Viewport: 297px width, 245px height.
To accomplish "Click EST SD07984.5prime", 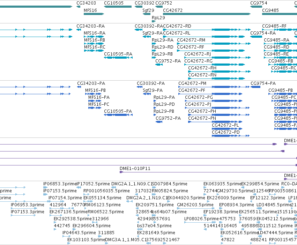I will pos(170,184).
